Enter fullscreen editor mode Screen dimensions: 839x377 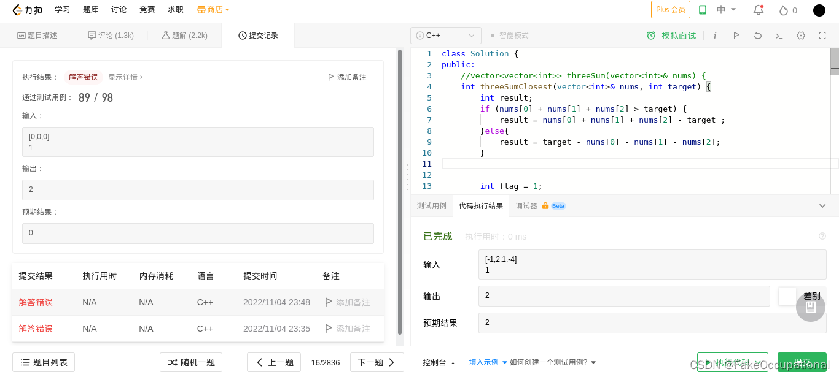coord(822,36)
